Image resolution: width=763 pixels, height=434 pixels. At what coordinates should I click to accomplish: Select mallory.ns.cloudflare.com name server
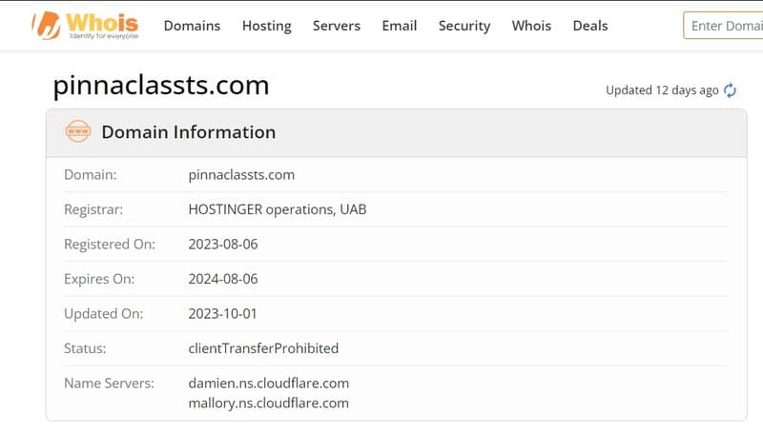269,404
